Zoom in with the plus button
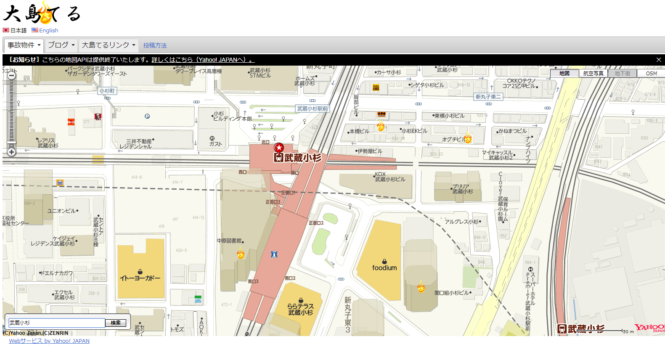This screenshot has height=347, width=665. coord(11,152)
